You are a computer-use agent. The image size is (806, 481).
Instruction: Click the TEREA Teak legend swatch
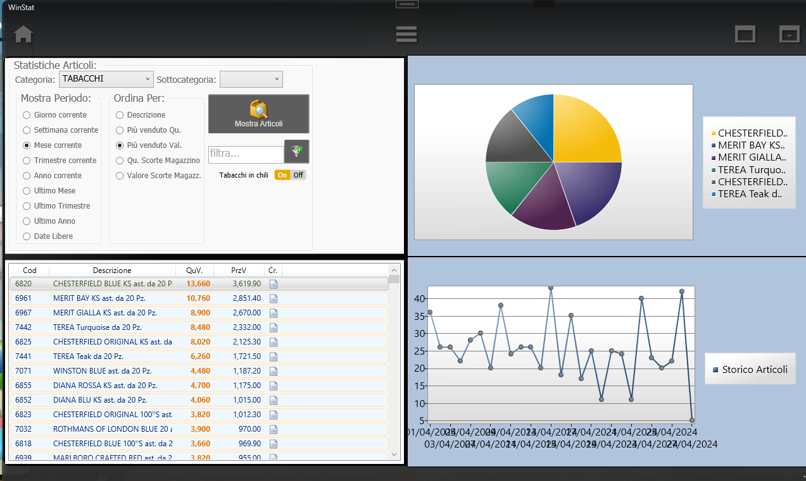pyautogui.click(x=714, y=194)
